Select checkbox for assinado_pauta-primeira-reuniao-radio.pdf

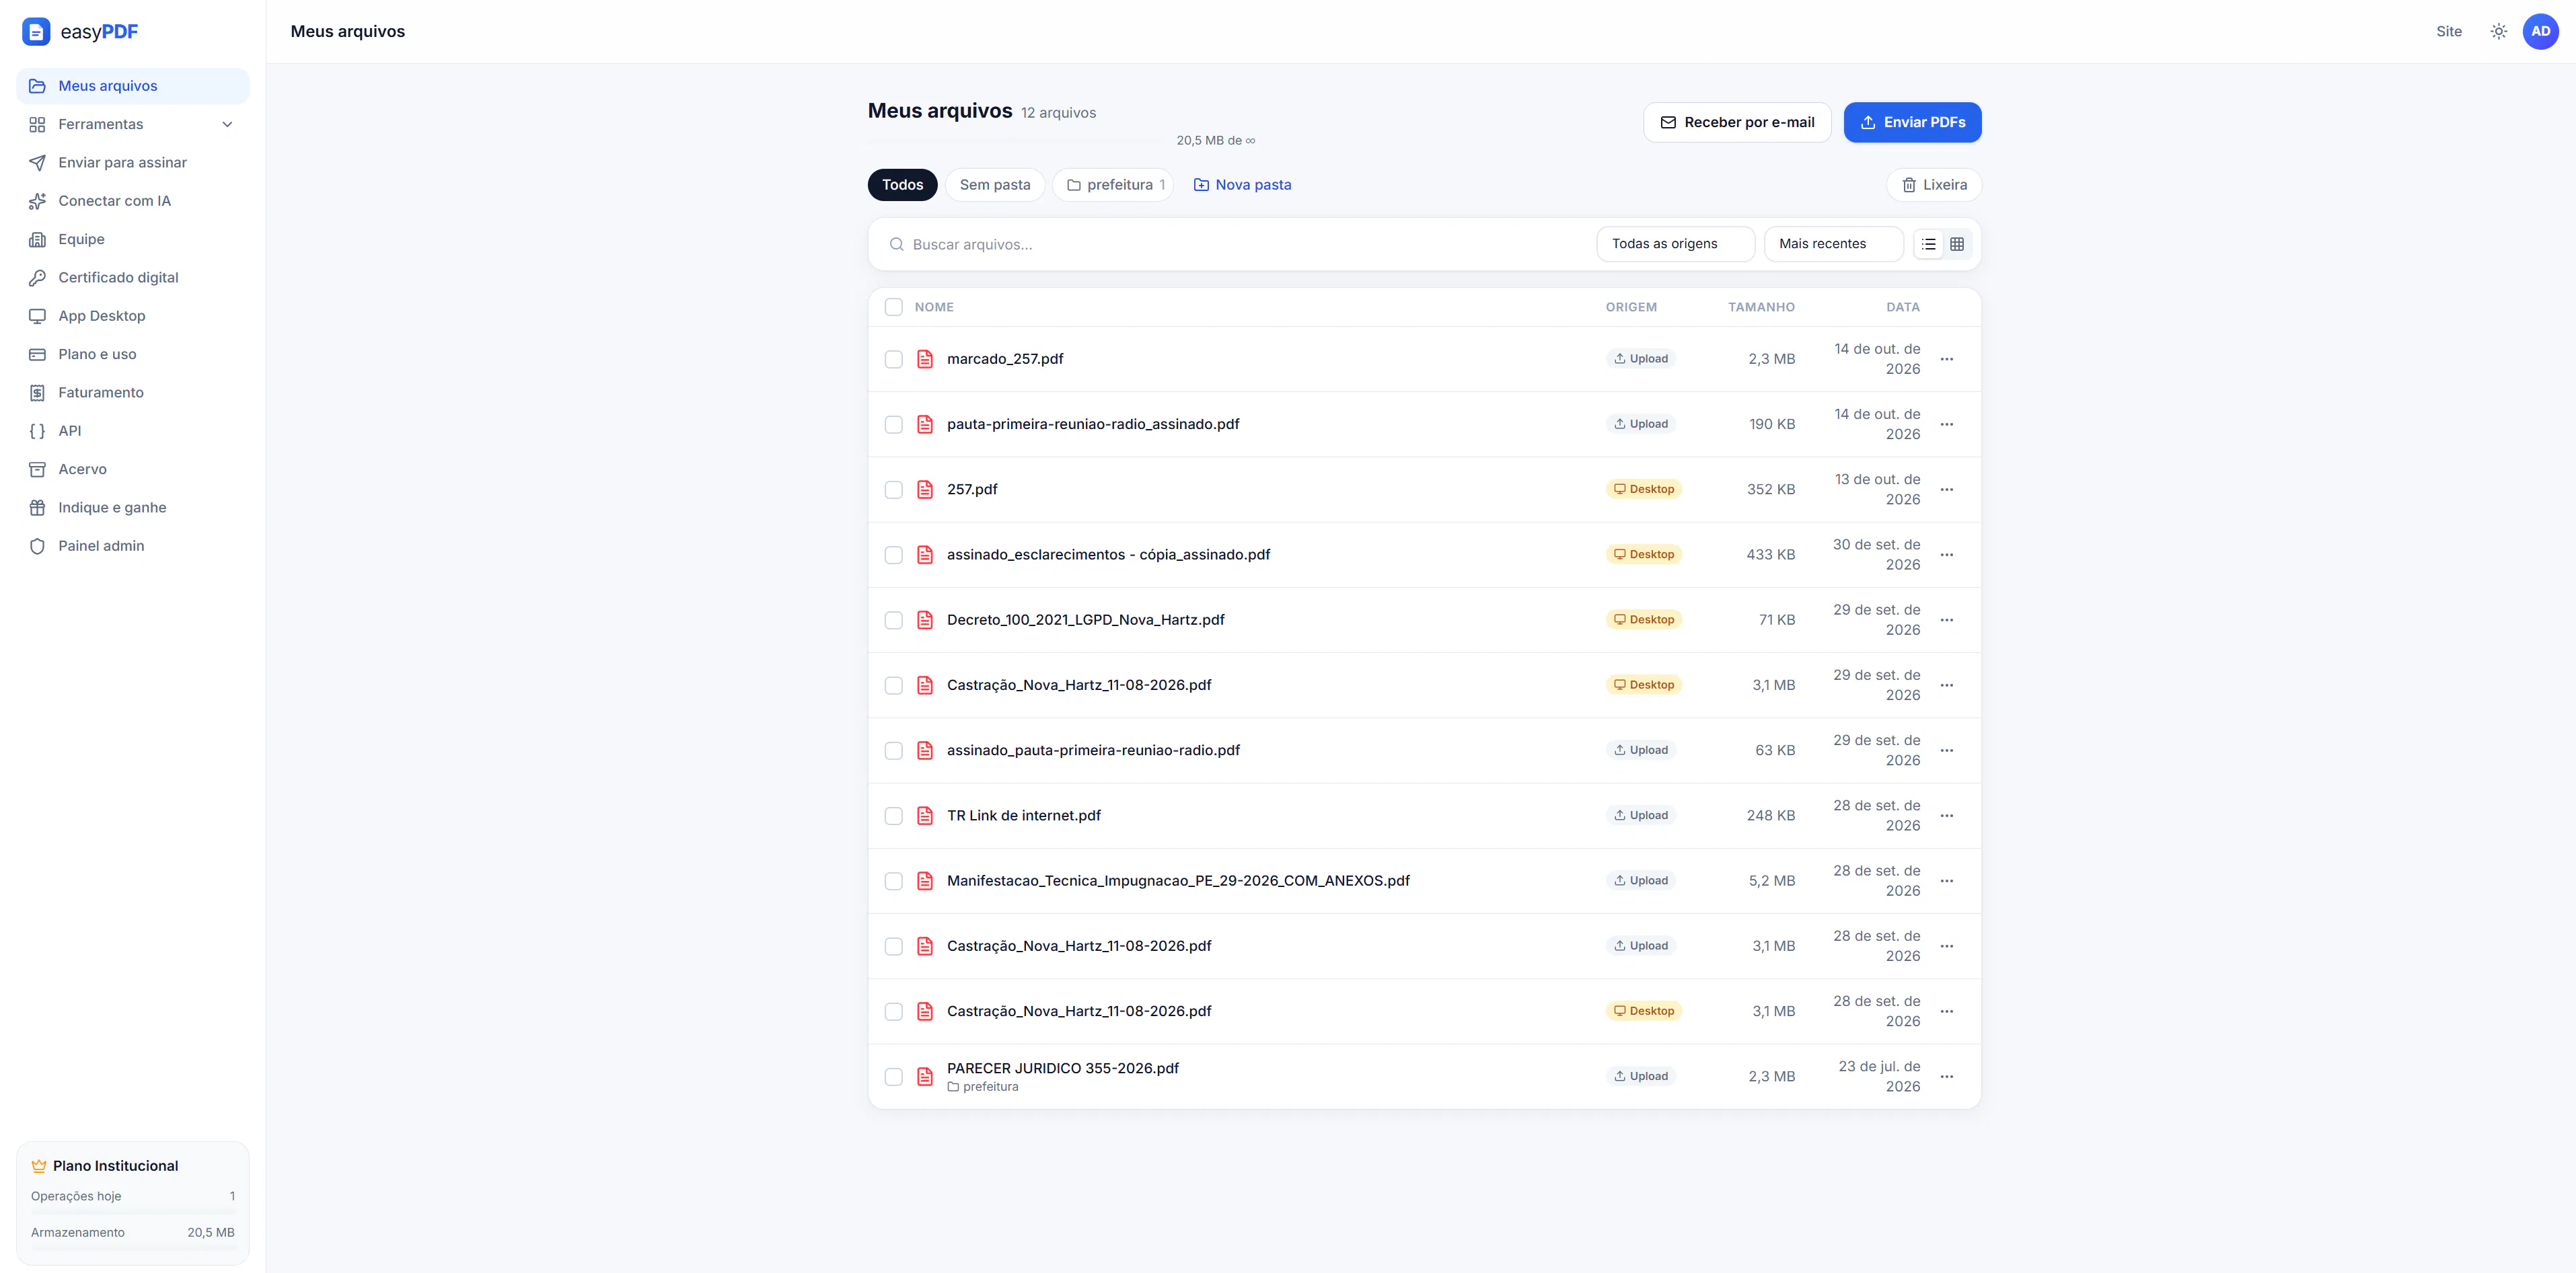(893, 750)
